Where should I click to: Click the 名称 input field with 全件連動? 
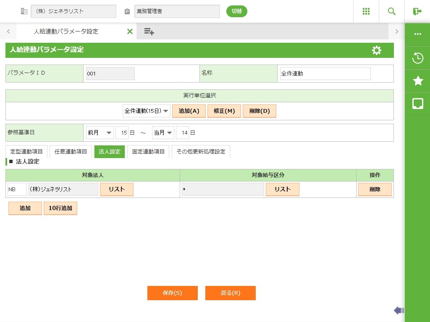(x=325, y=73)
